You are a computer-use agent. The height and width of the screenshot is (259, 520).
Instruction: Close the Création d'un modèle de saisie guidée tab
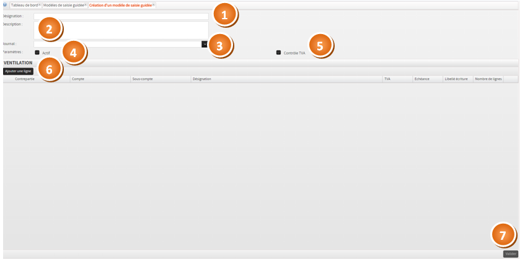[x=154, y=5]
